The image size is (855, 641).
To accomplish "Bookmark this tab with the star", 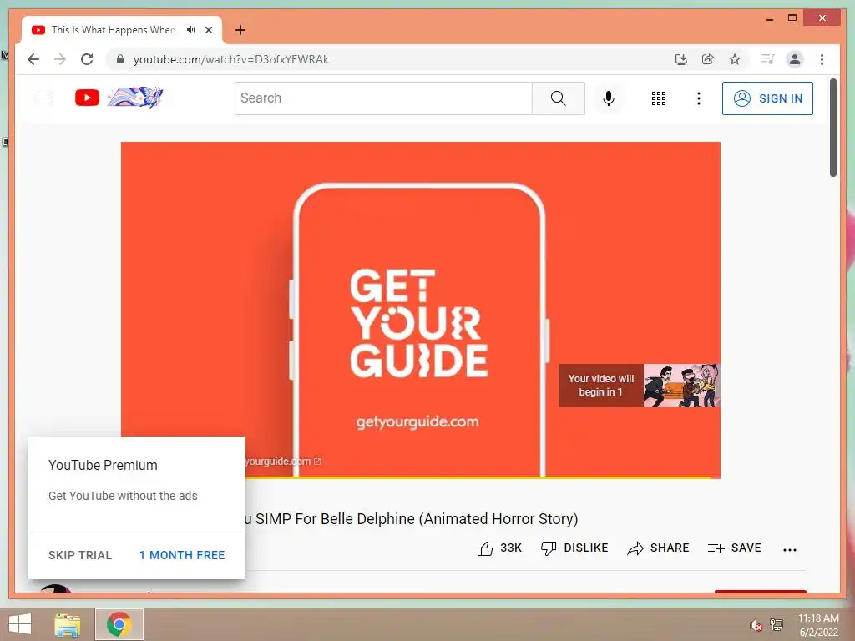I will pos(735,59).
